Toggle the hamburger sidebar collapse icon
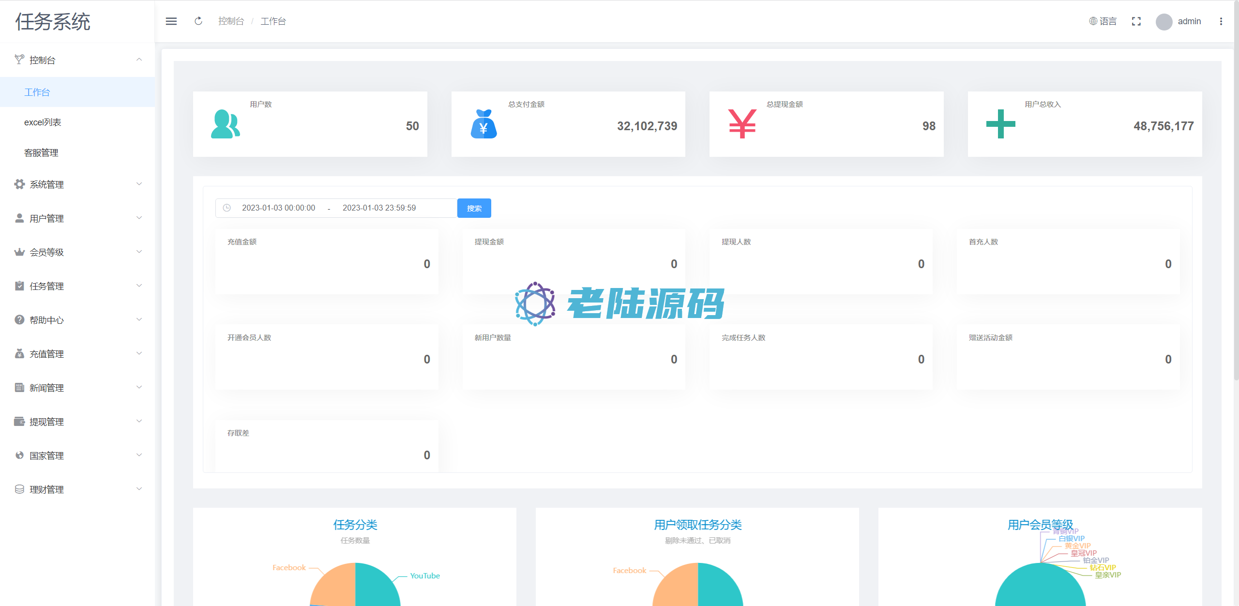Image resolution: width=1239 pixels, height=606 pixels. coord(171,21)
